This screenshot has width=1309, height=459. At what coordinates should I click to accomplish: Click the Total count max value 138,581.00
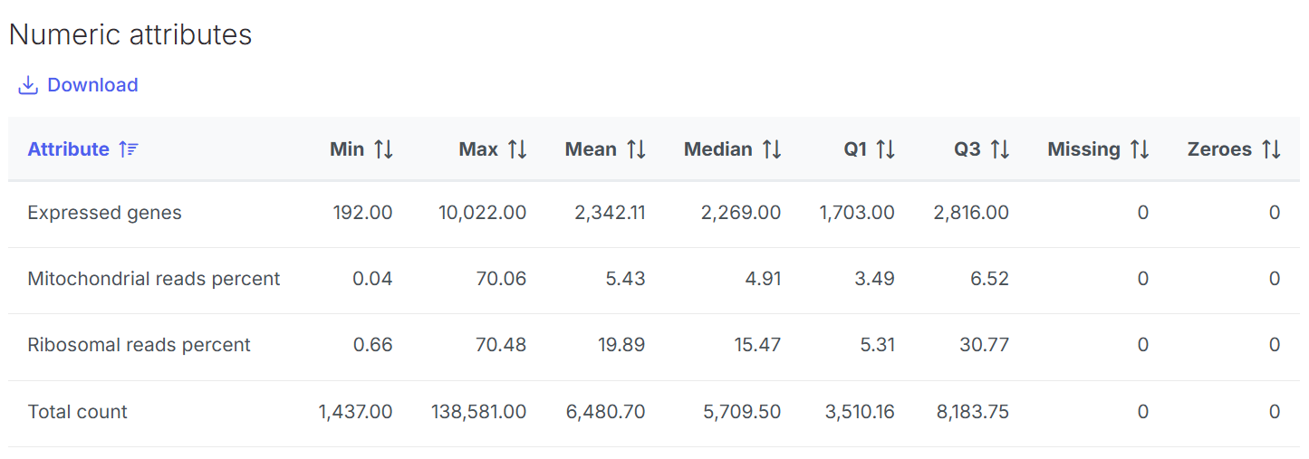478,412
